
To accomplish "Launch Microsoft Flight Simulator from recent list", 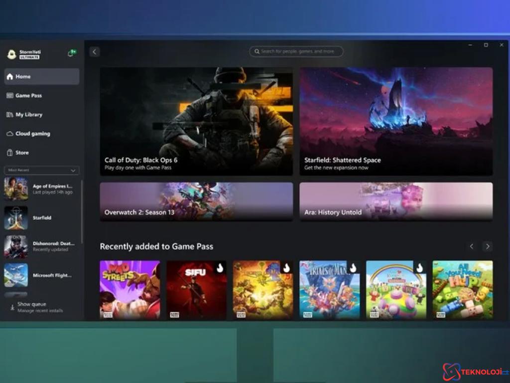I will click(40, 275).
